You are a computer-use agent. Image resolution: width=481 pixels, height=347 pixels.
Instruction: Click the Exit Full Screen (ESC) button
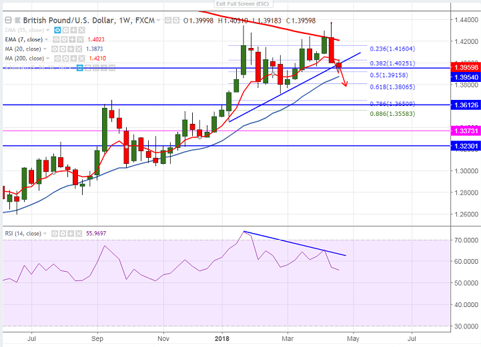pyautogui.click(x=243, y=4)
